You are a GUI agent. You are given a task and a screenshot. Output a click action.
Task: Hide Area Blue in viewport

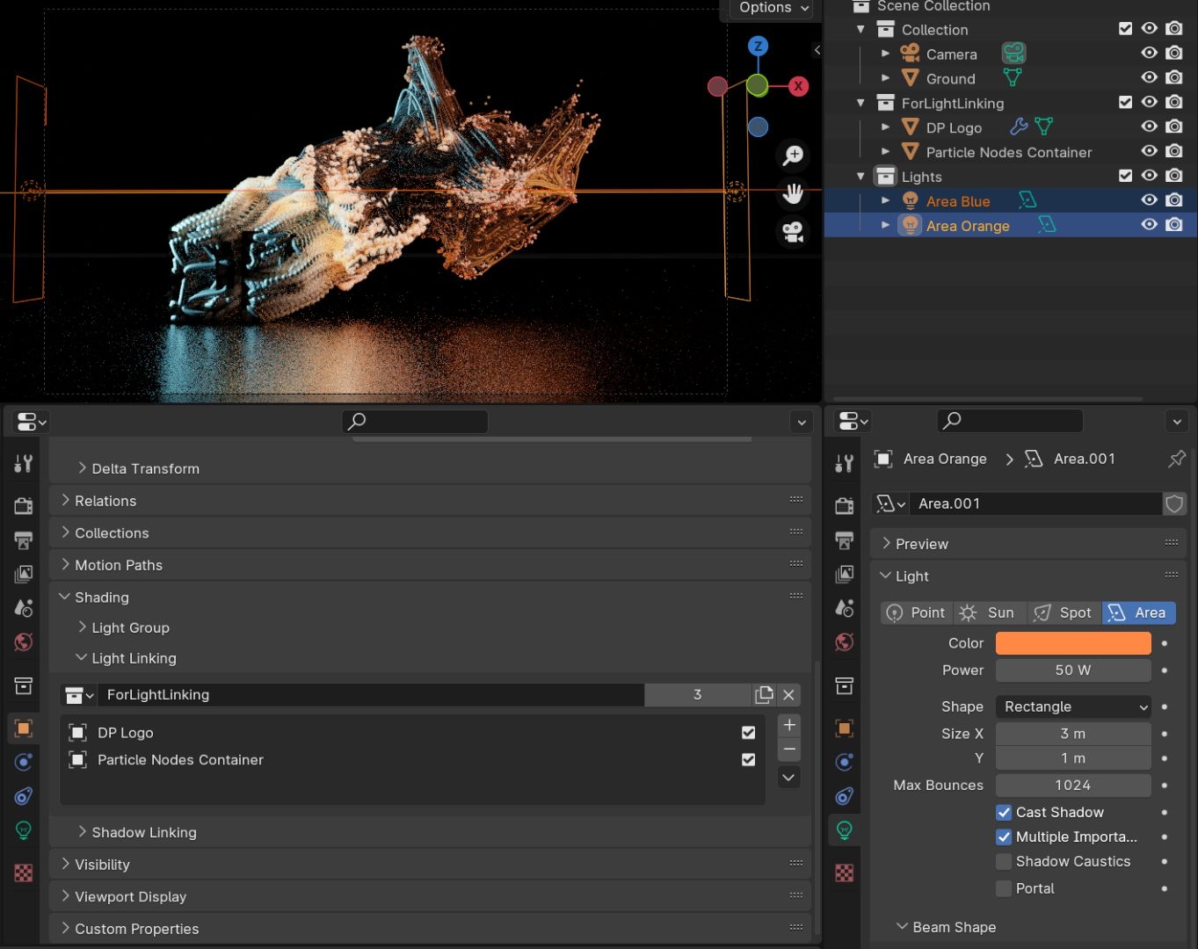click(1149, 199)
